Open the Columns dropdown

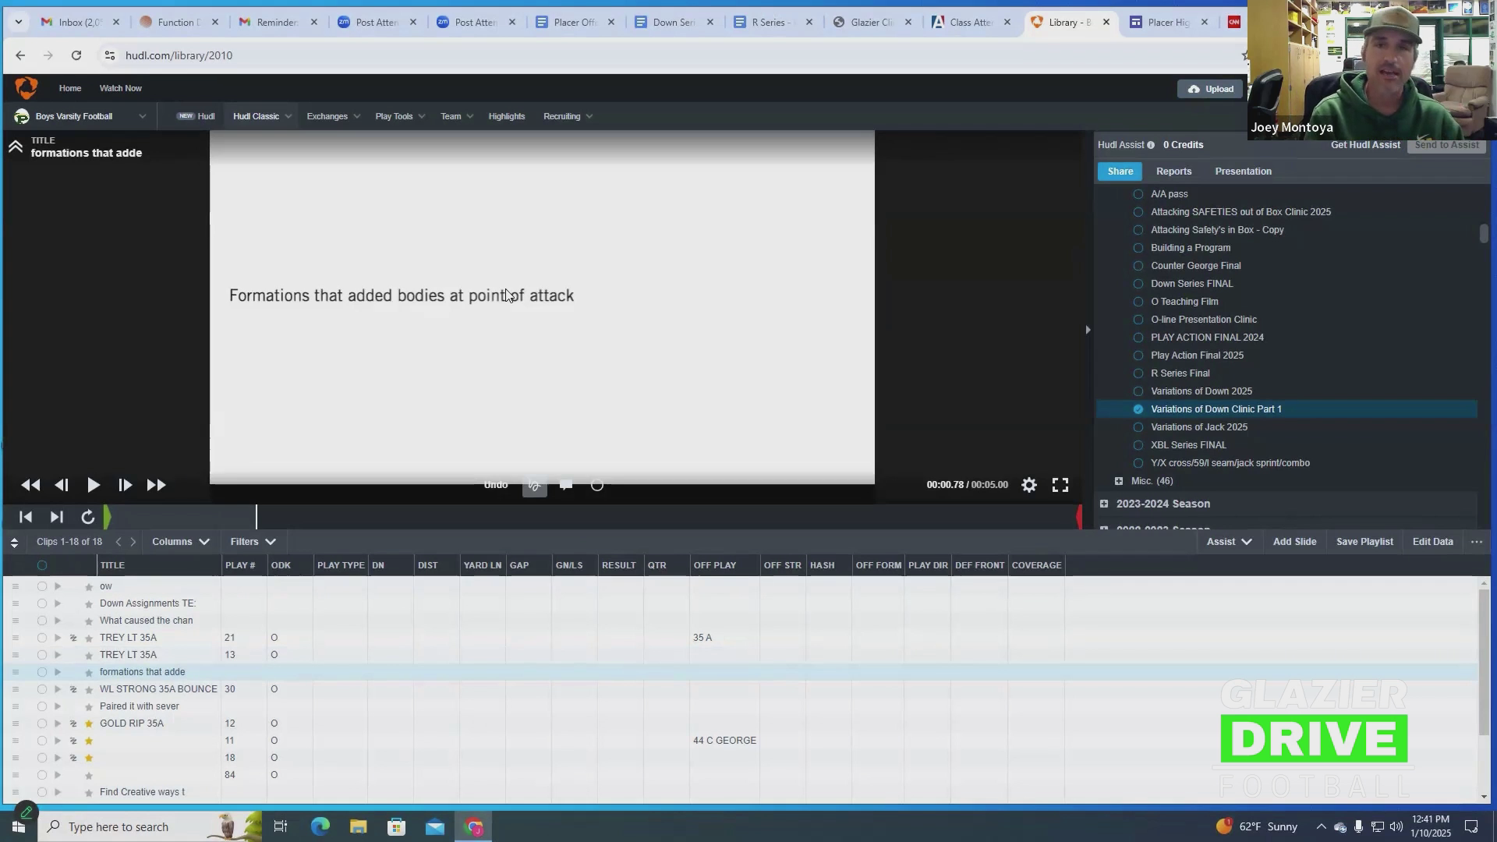tap(180, 542)
